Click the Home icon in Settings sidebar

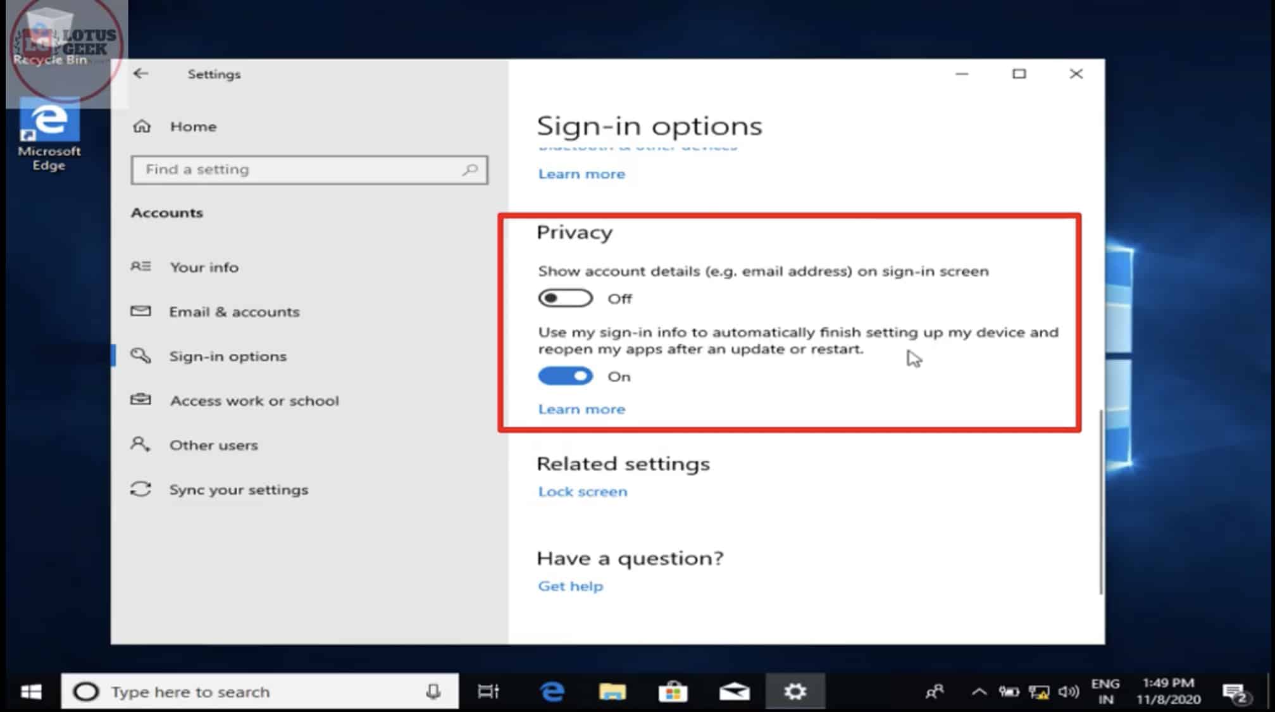(142, 126)
